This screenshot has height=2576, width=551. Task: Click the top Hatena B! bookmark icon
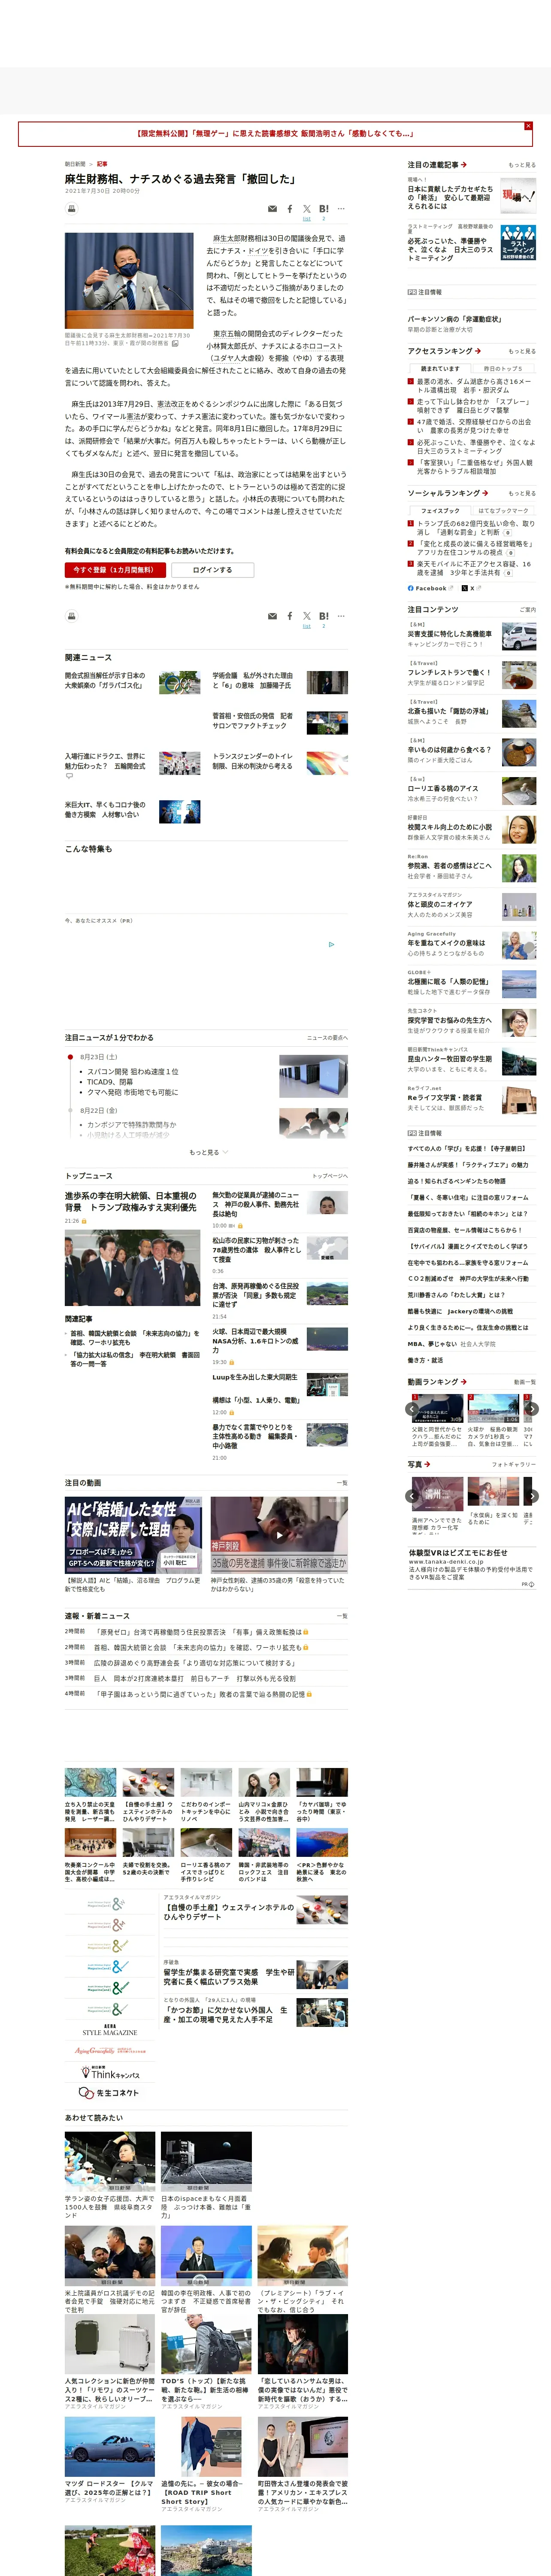click(x=324, y=209)
